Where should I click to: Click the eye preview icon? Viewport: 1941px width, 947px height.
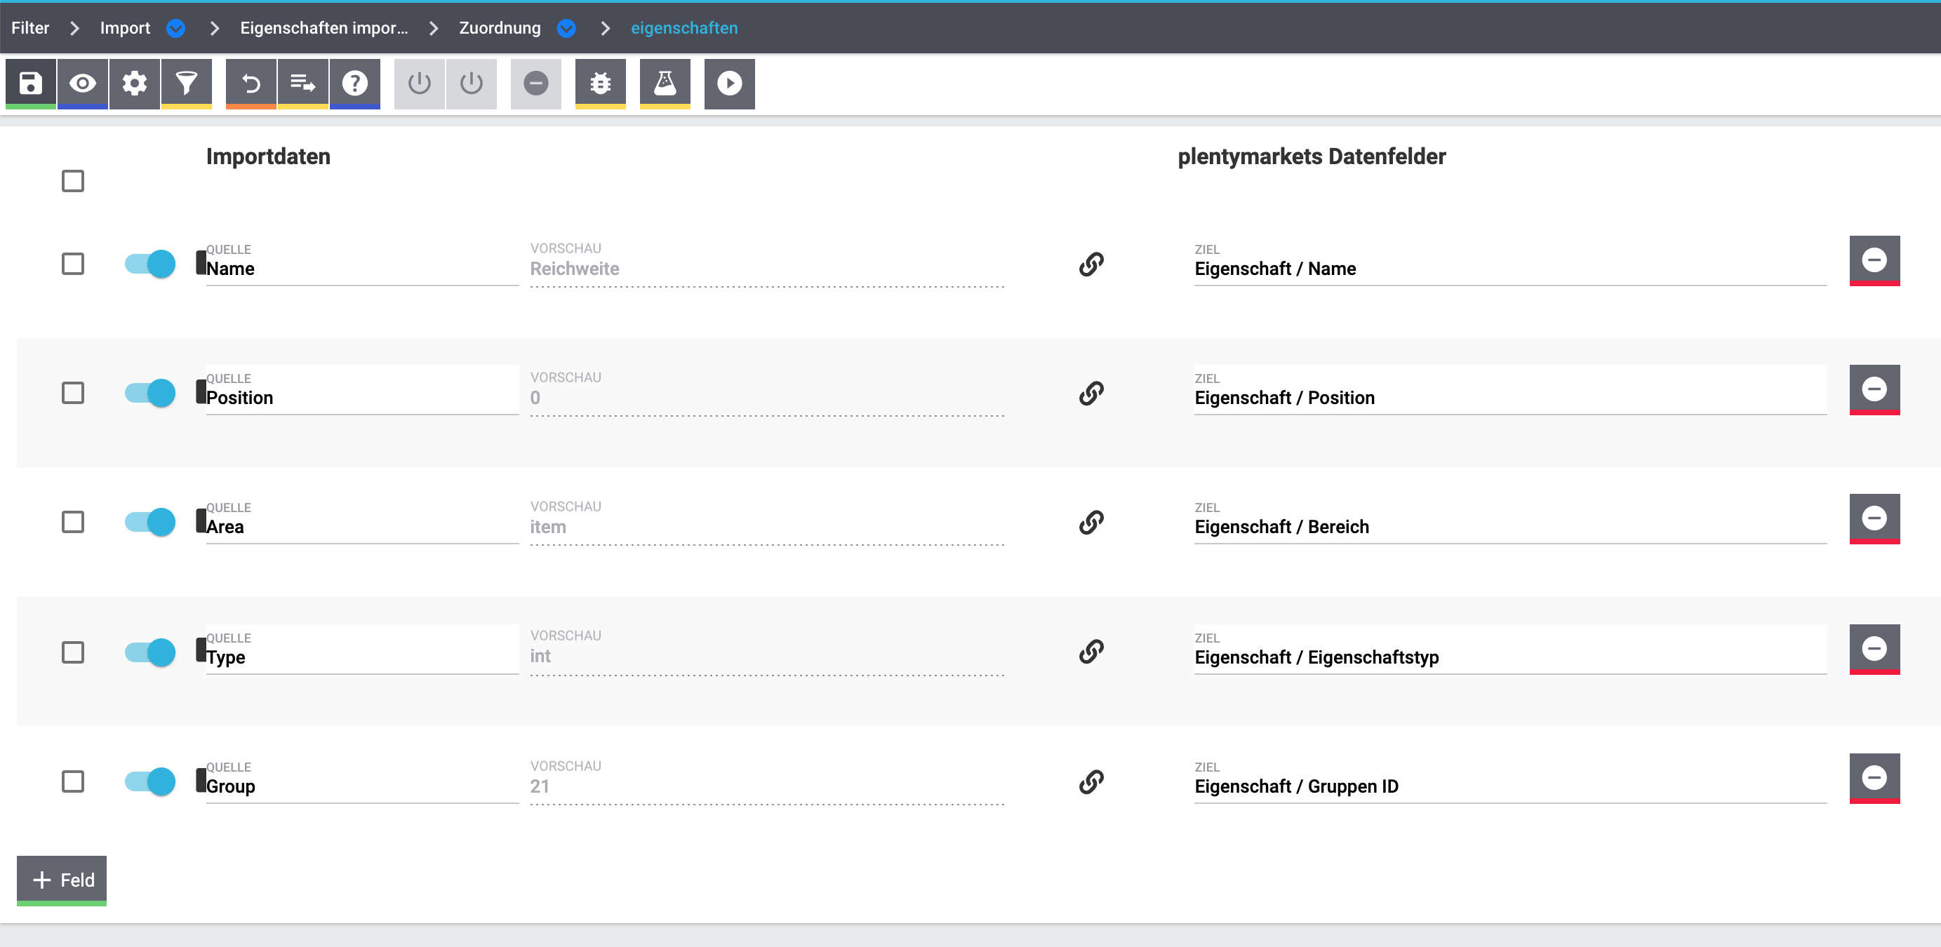(82, 83)
